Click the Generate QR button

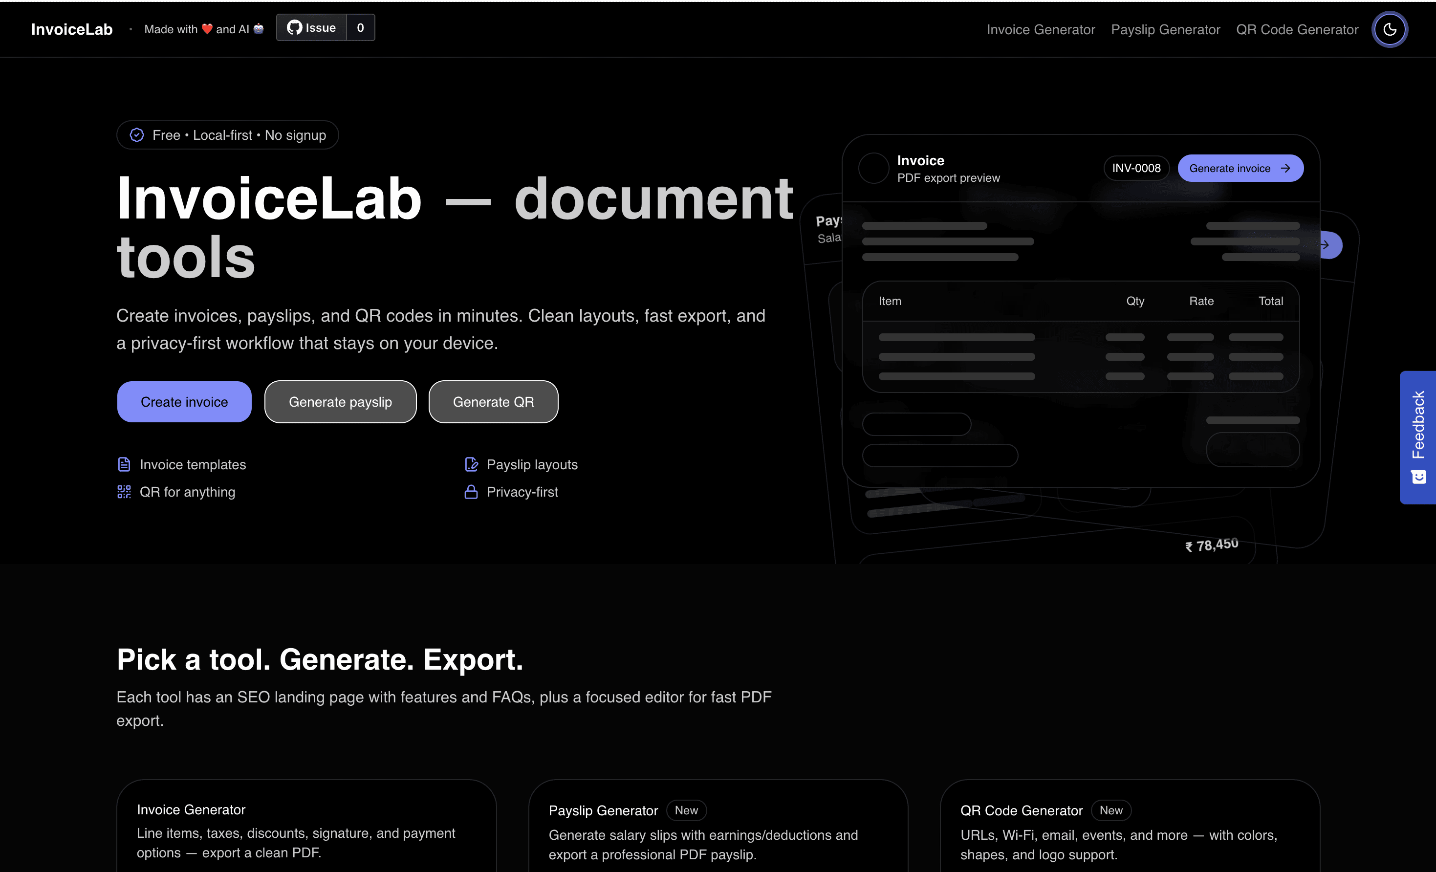tap(493, 402)
